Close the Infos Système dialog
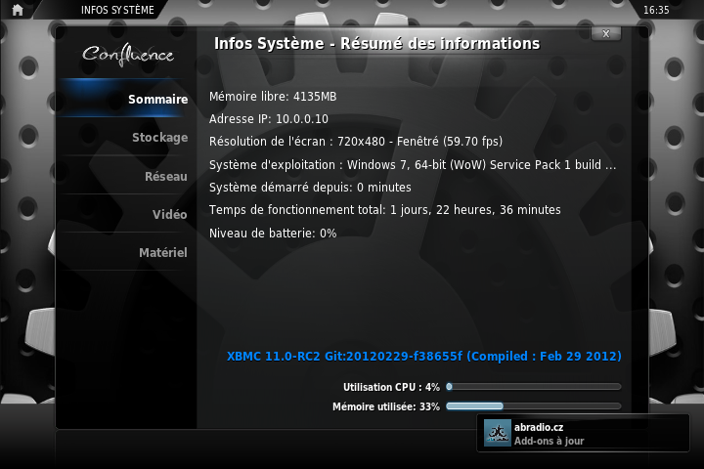 606,33
